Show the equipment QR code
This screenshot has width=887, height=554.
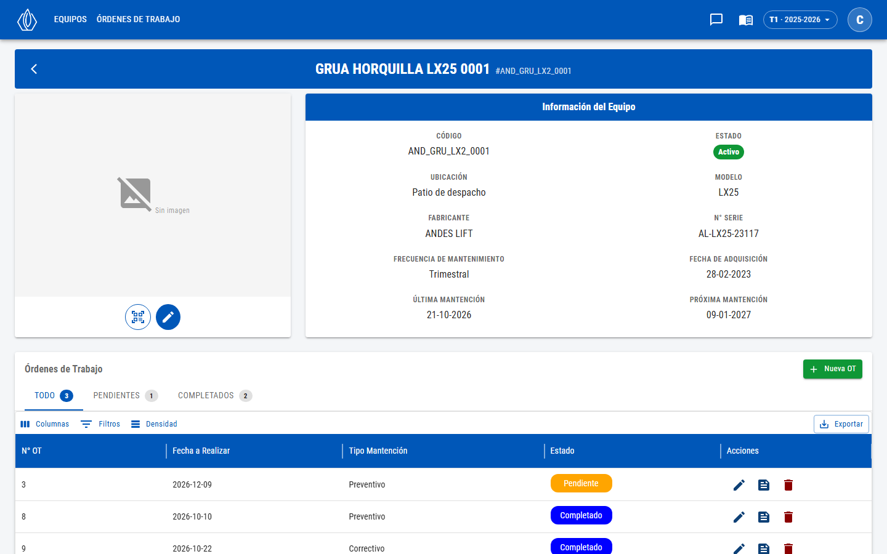click(x=138, y=317)
